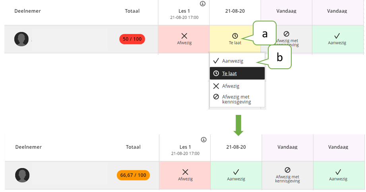Click the Totaal column header in bottom table
366x192 pixels.
pos(133,147)
